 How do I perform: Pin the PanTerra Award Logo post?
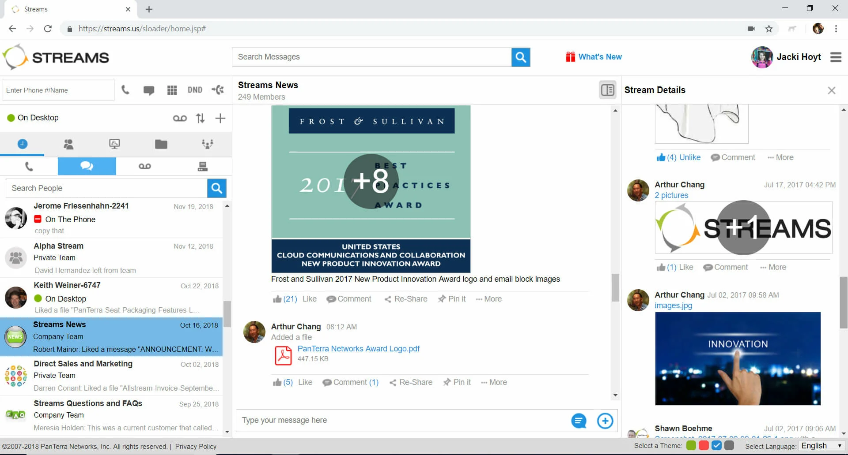click(x=457, y=382)
